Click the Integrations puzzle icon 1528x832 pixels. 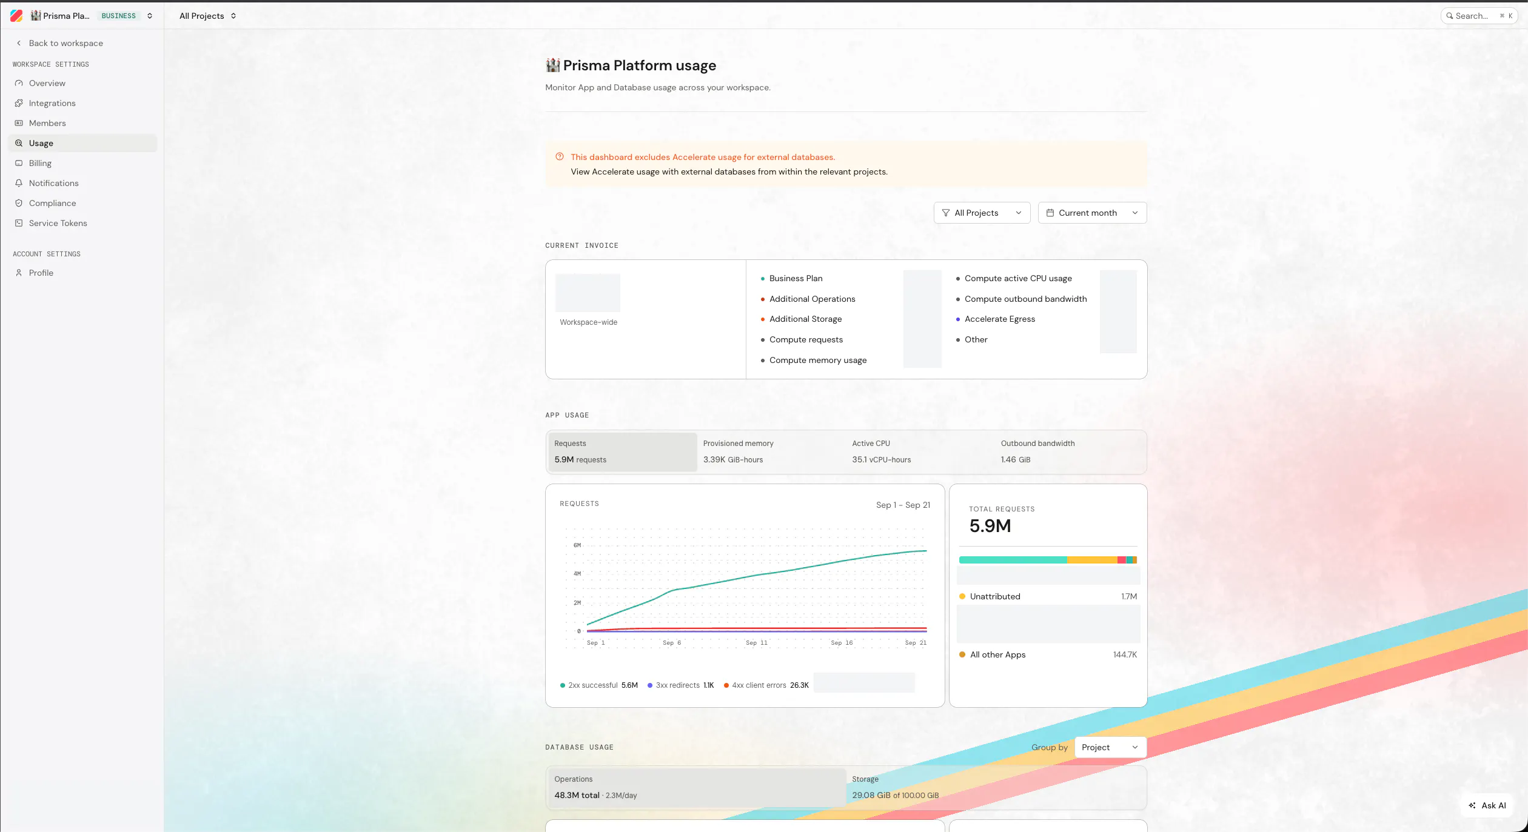click(19, 103)
